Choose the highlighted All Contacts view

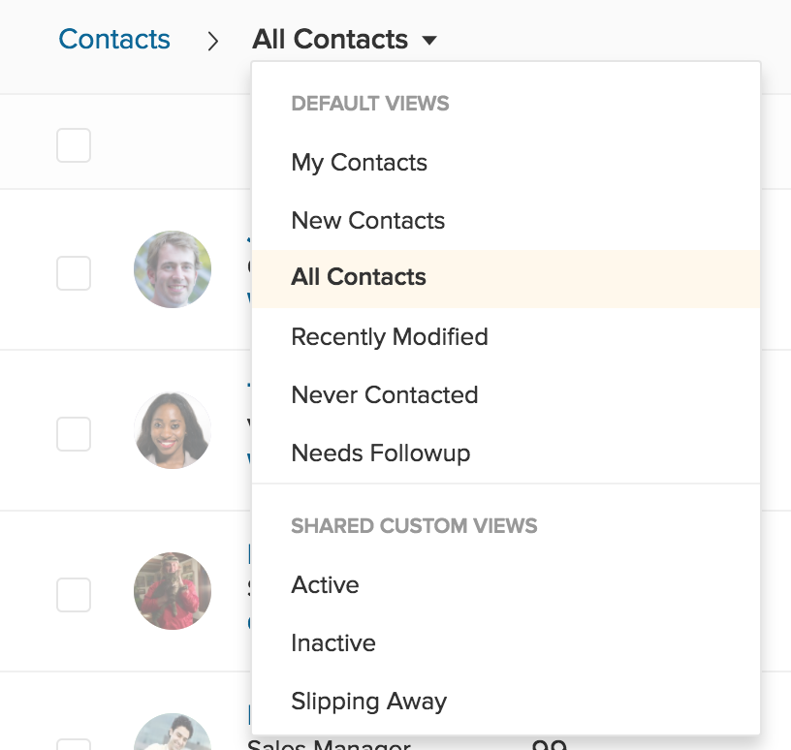[x=359, y=278]
